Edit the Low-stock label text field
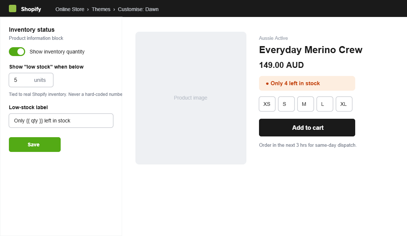Viewport: 407px width, 236px height. click(61, 121)
